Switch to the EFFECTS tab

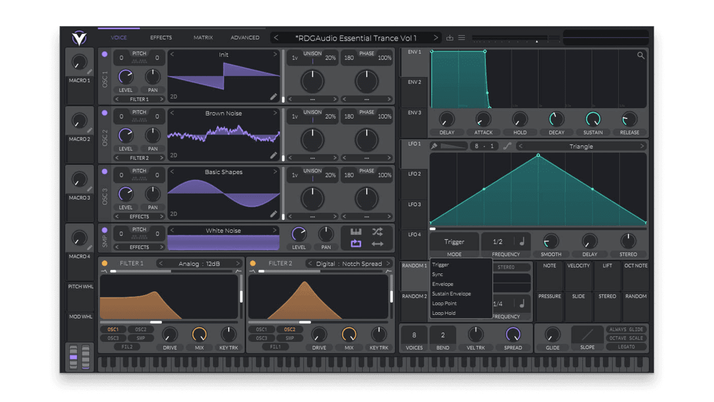(161, 37)
